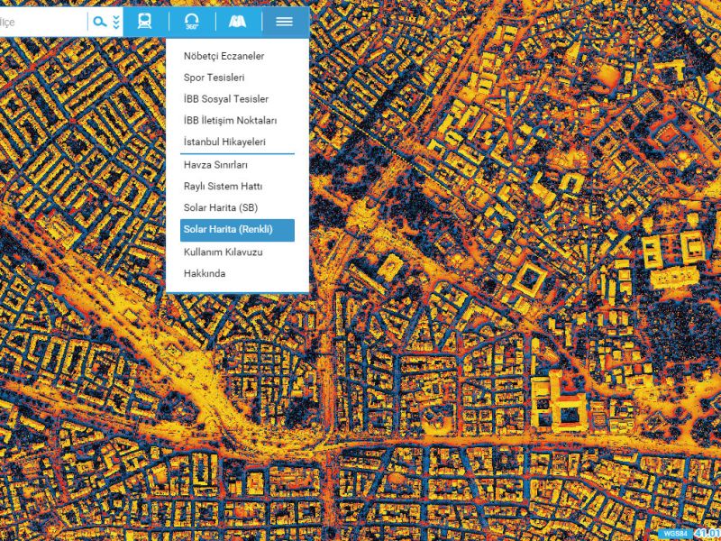
Task: Choose İBB İletişim Noktaları menu item
Action: 230,121
